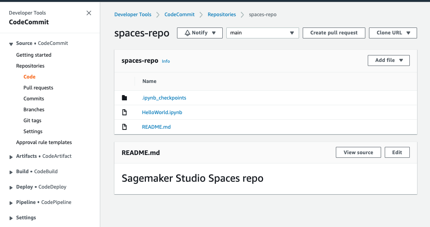Open Approval rule templates
Viewport: 430px width, 227px height.
[44, 142]
